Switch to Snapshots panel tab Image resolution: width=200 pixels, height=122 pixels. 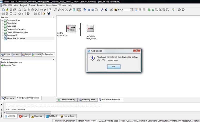26,55
